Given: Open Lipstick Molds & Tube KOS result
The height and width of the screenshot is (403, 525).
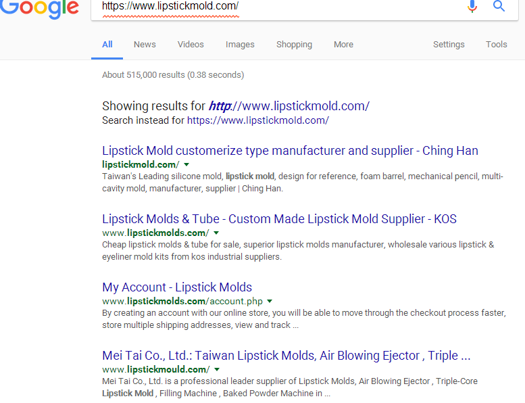Looking at the screenshot, I should click(x=279, y=219).
